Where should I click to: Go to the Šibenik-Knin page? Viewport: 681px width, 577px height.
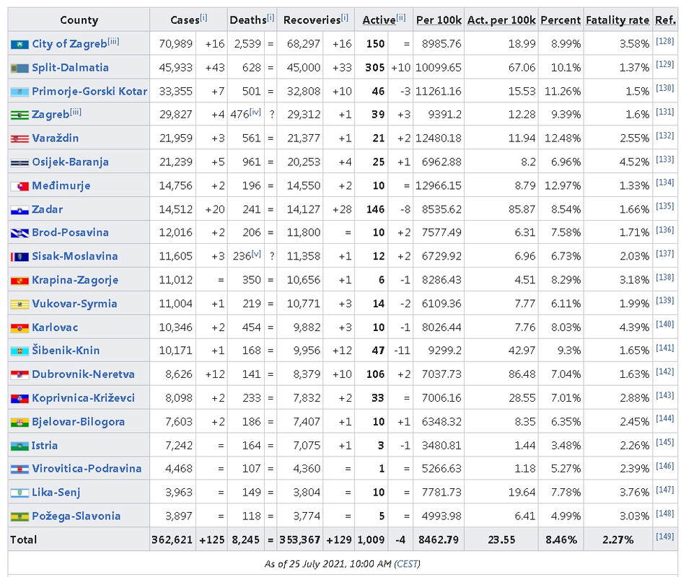click(66, 351)
